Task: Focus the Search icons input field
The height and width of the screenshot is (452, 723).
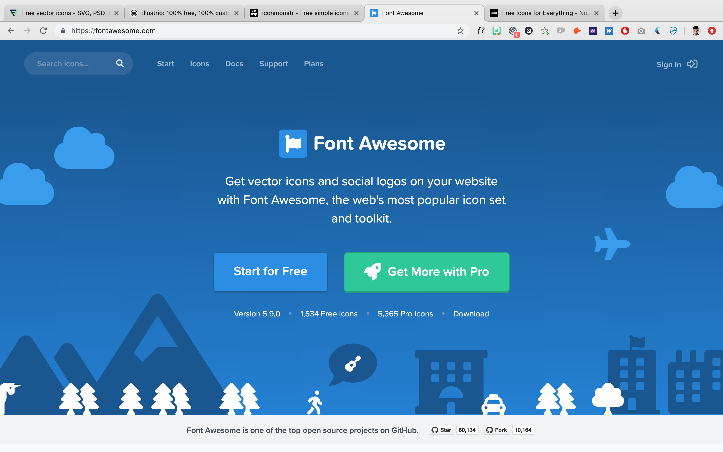Action: 78,64
